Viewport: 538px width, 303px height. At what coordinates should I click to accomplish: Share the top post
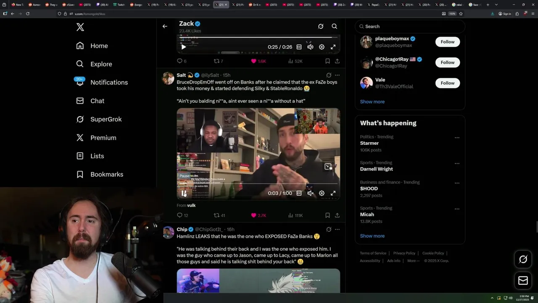click(x=337, y=61)
